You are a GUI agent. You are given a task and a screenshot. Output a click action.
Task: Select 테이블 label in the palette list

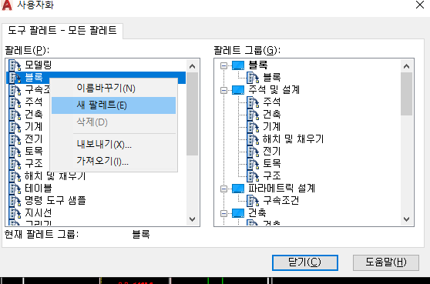38,189
